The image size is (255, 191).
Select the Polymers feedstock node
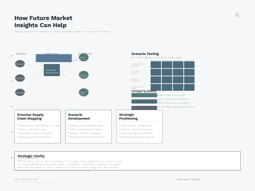(x=20, y=92)
